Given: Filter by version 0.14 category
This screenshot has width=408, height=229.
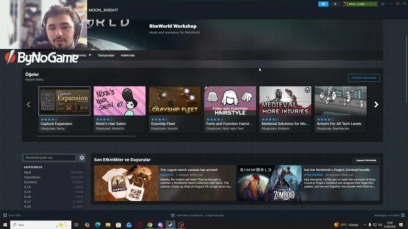Looking at the screenshot, I should [x=27, y=187].
